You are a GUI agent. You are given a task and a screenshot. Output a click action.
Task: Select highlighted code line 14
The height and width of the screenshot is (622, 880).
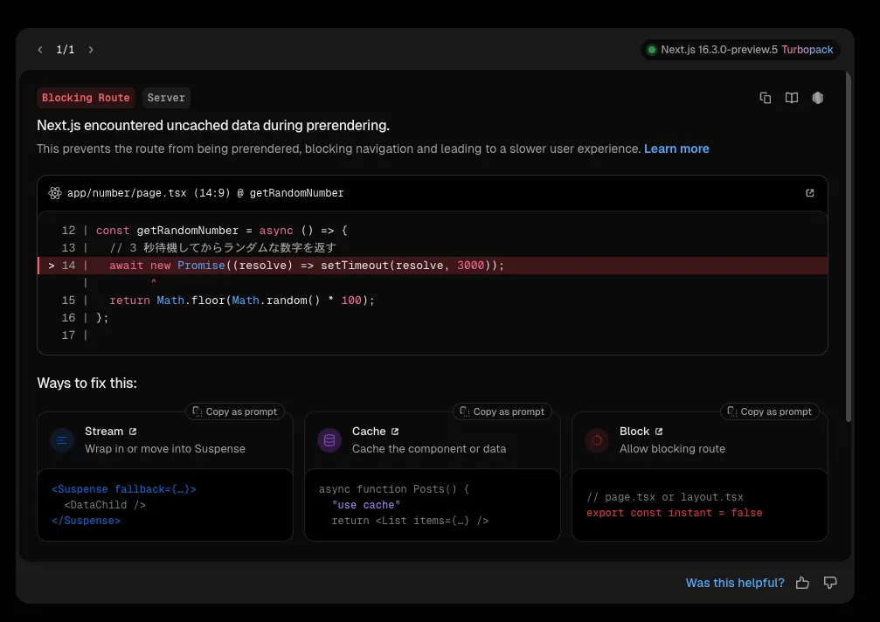[x=433, y=266]
